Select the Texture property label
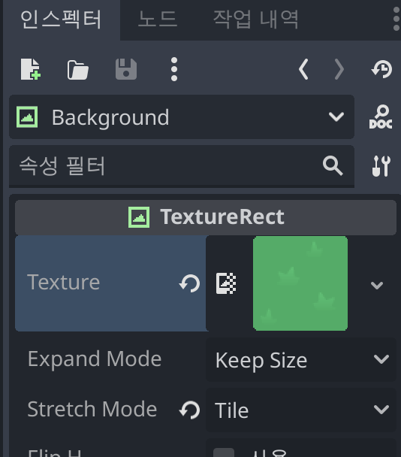 (x=64, y=282)
